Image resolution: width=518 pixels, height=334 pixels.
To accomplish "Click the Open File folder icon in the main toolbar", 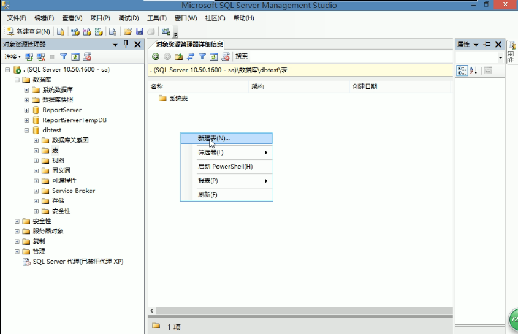I will pos(128,31).
